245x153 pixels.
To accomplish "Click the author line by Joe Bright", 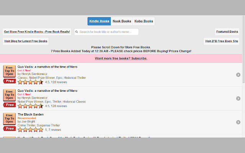I will (x=26, y=122).
